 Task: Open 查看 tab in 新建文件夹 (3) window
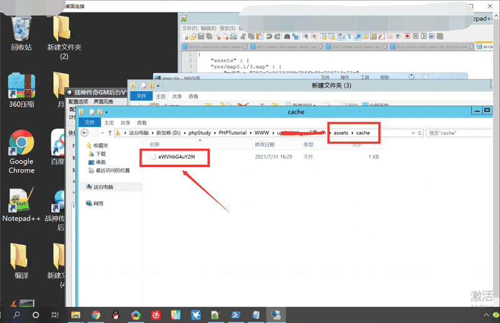[193, 96]
